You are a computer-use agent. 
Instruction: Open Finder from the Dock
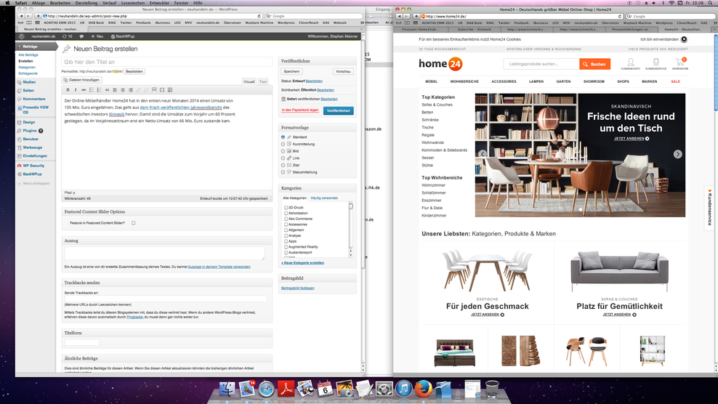tap(227, 389)
